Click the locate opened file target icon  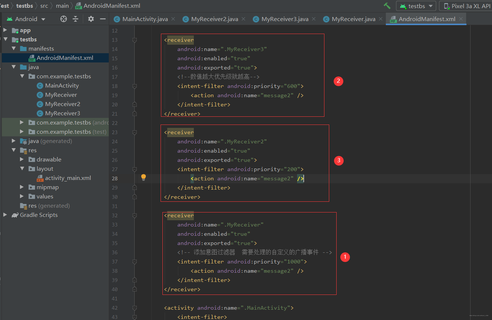click(64, 19)
